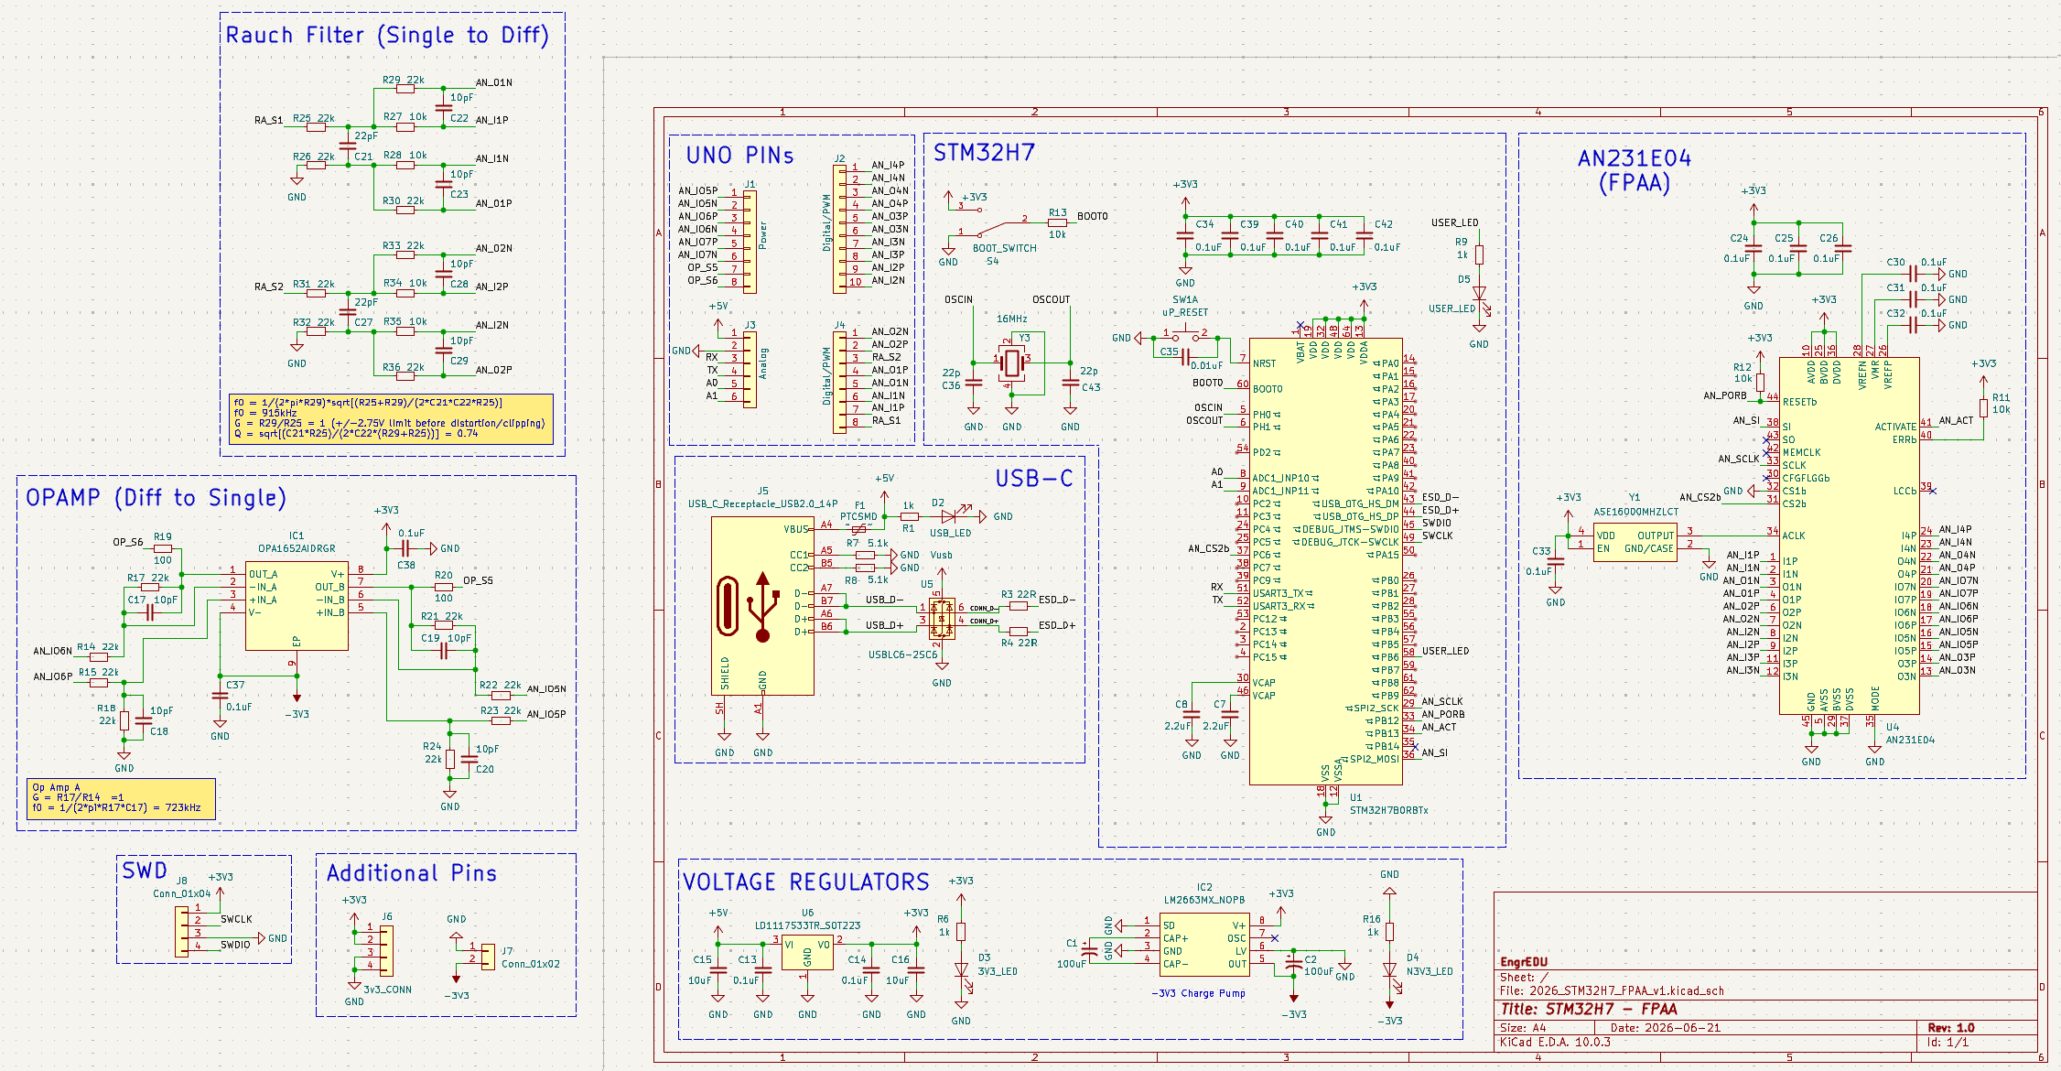Select the LD1117S33TR U6 regulator symbol
The height and width of the screenshot is (1071, 2061).
click(x=807, y=952)
